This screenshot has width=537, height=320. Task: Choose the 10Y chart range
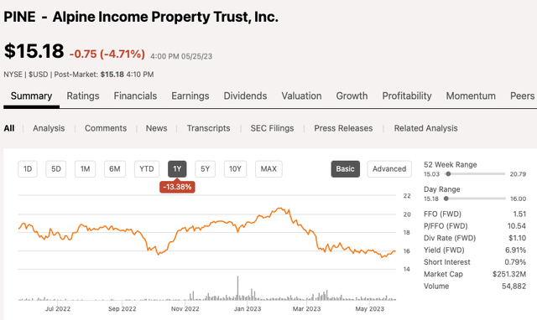point(235,169)
